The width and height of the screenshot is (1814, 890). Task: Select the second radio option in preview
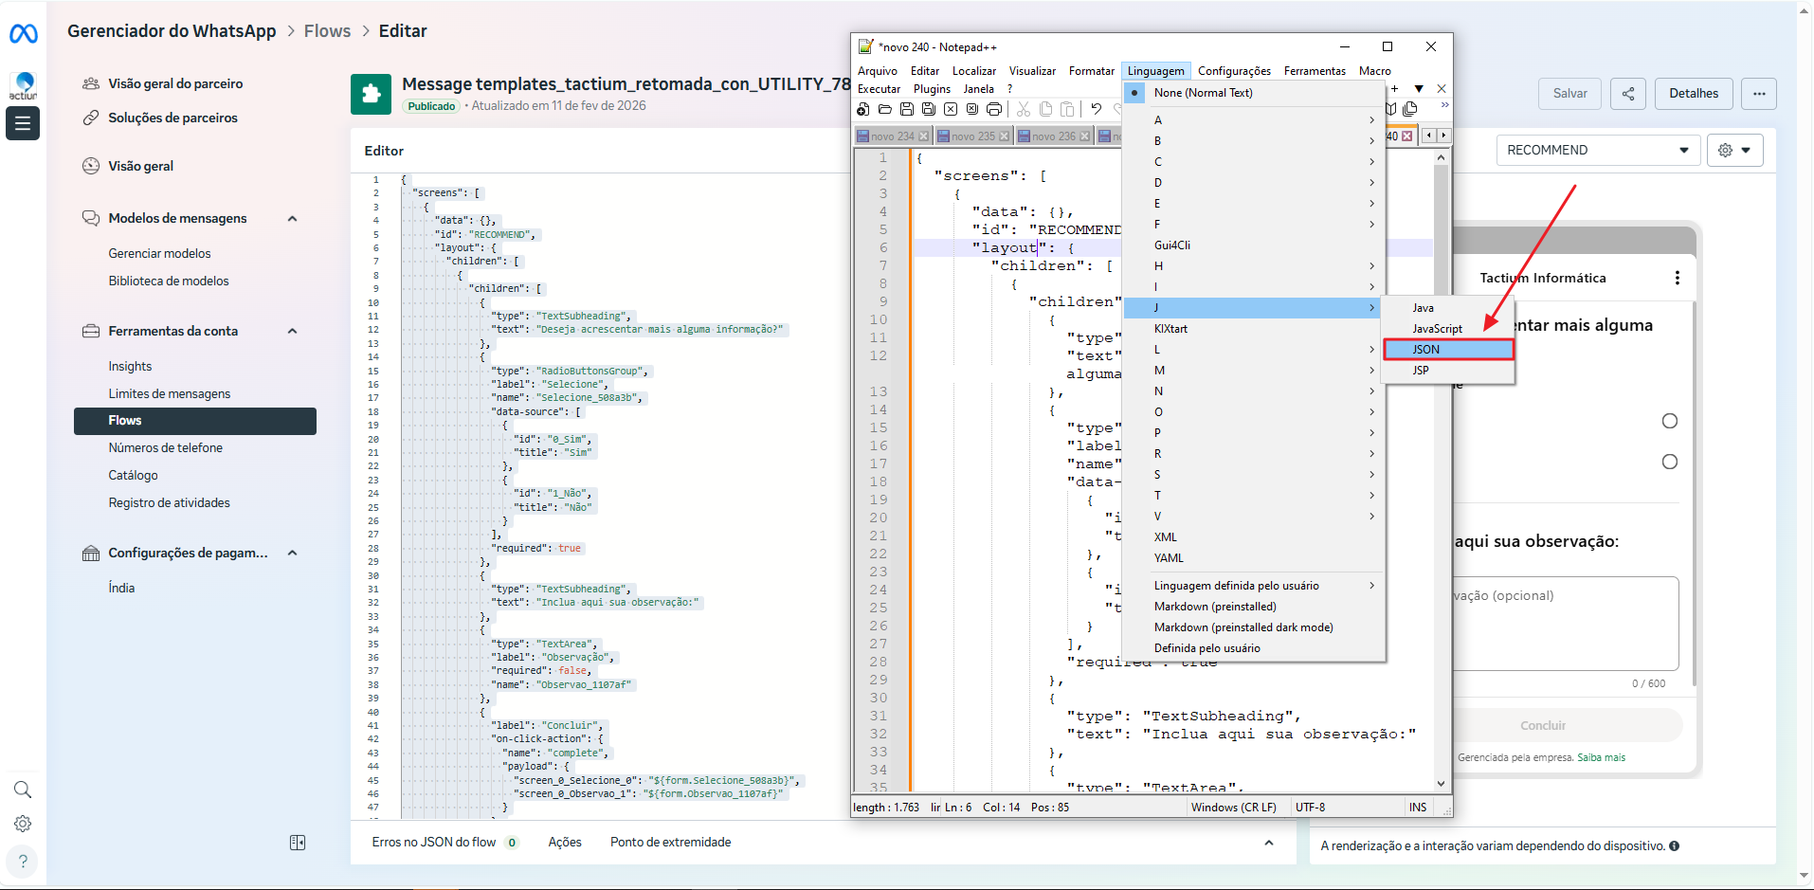(1669, 462)
